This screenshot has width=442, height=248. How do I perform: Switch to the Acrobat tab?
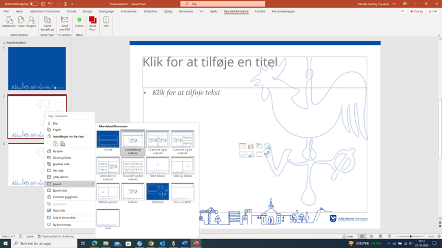(260, 12)
